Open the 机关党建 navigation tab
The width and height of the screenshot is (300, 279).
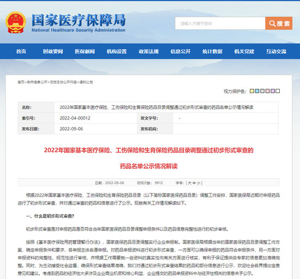pos(244,51)
